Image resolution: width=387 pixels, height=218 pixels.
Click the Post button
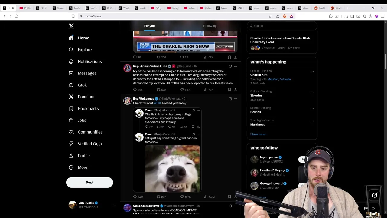click(x=89, y=183)
